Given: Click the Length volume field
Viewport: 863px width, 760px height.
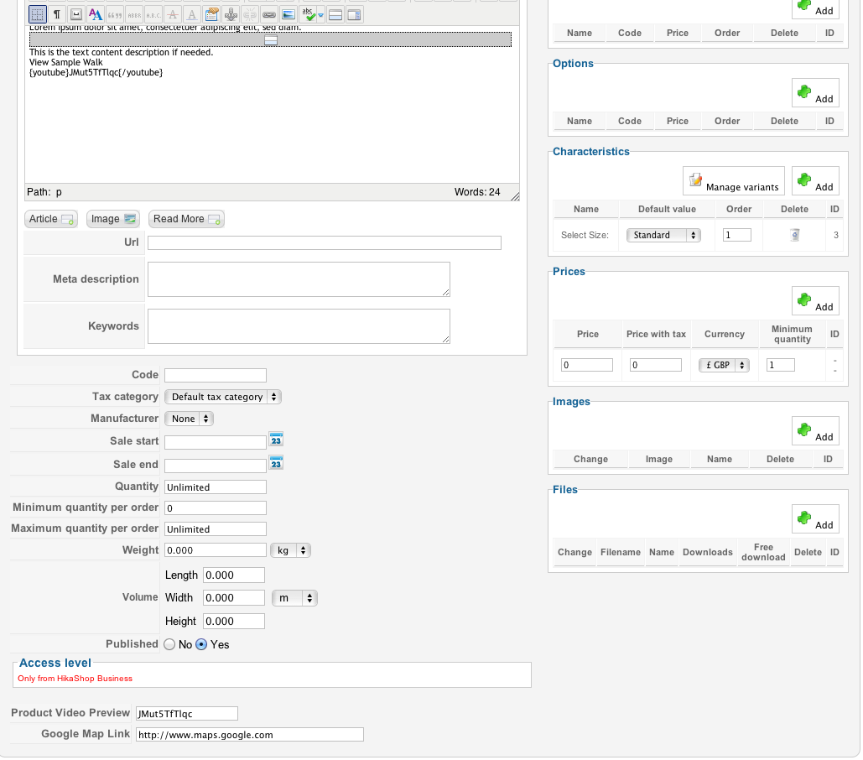Looking at the screenshot, I should pos(234,575).
